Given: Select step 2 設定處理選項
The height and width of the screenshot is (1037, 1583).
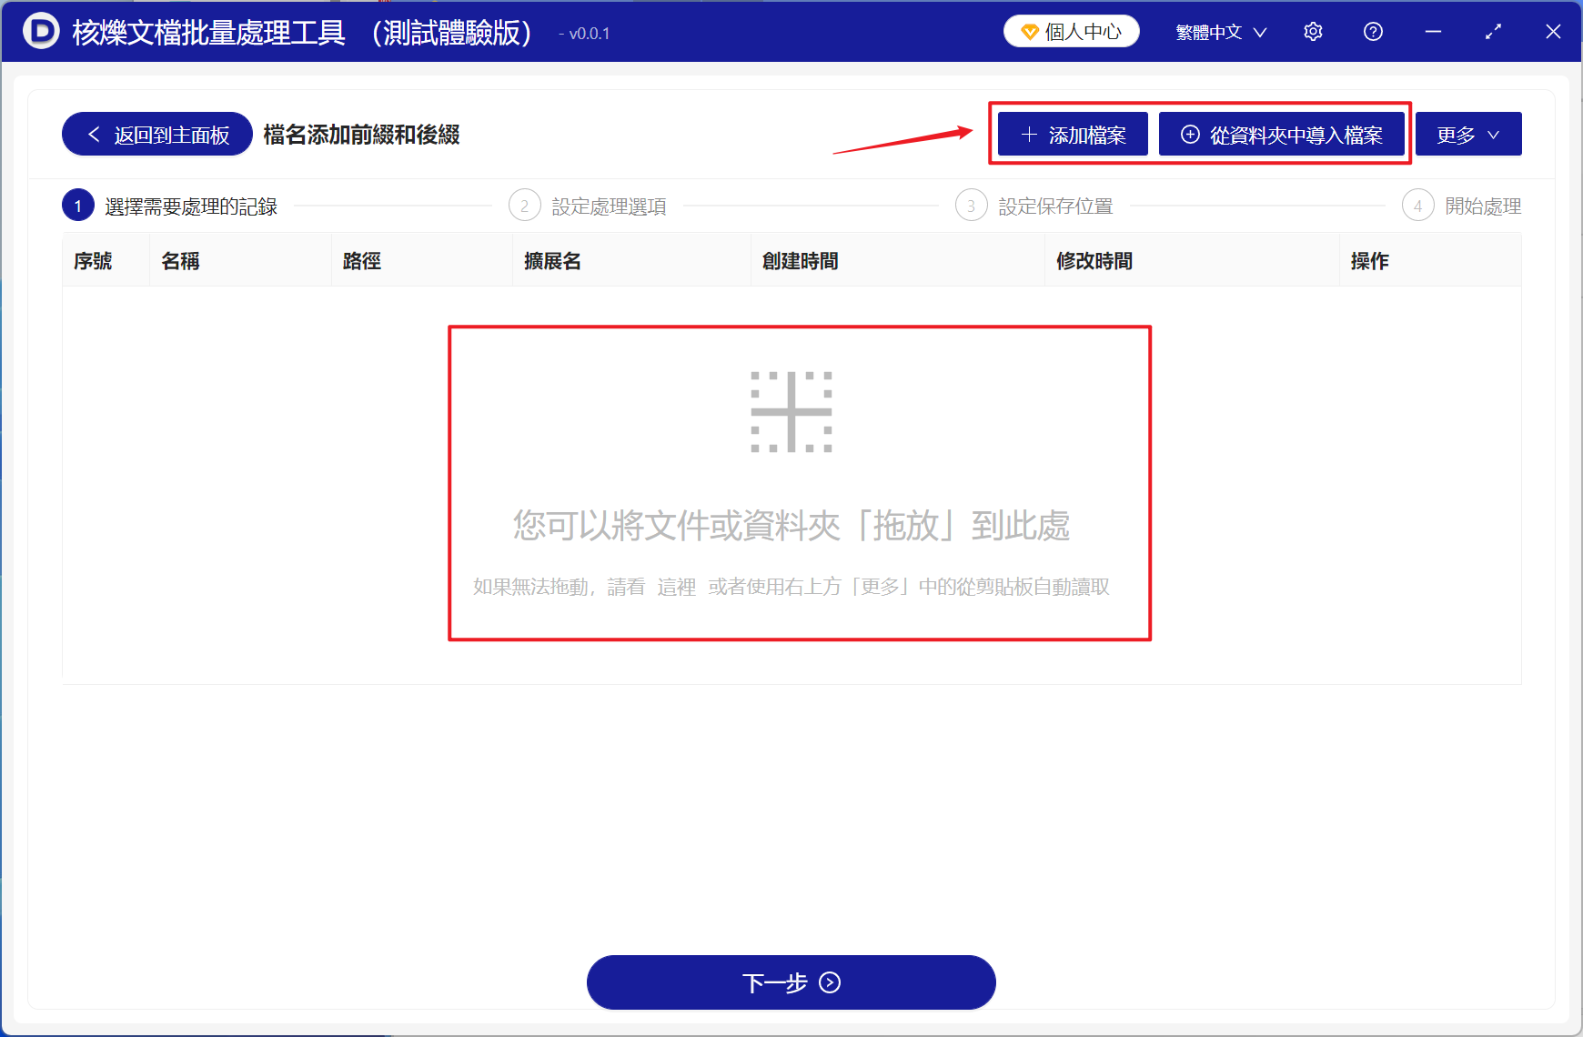Looking at the screenshot, I should 588,206.
